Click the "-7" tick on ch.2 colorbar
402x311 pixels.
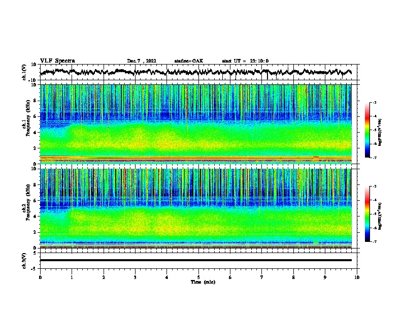[x=374, y=241]
